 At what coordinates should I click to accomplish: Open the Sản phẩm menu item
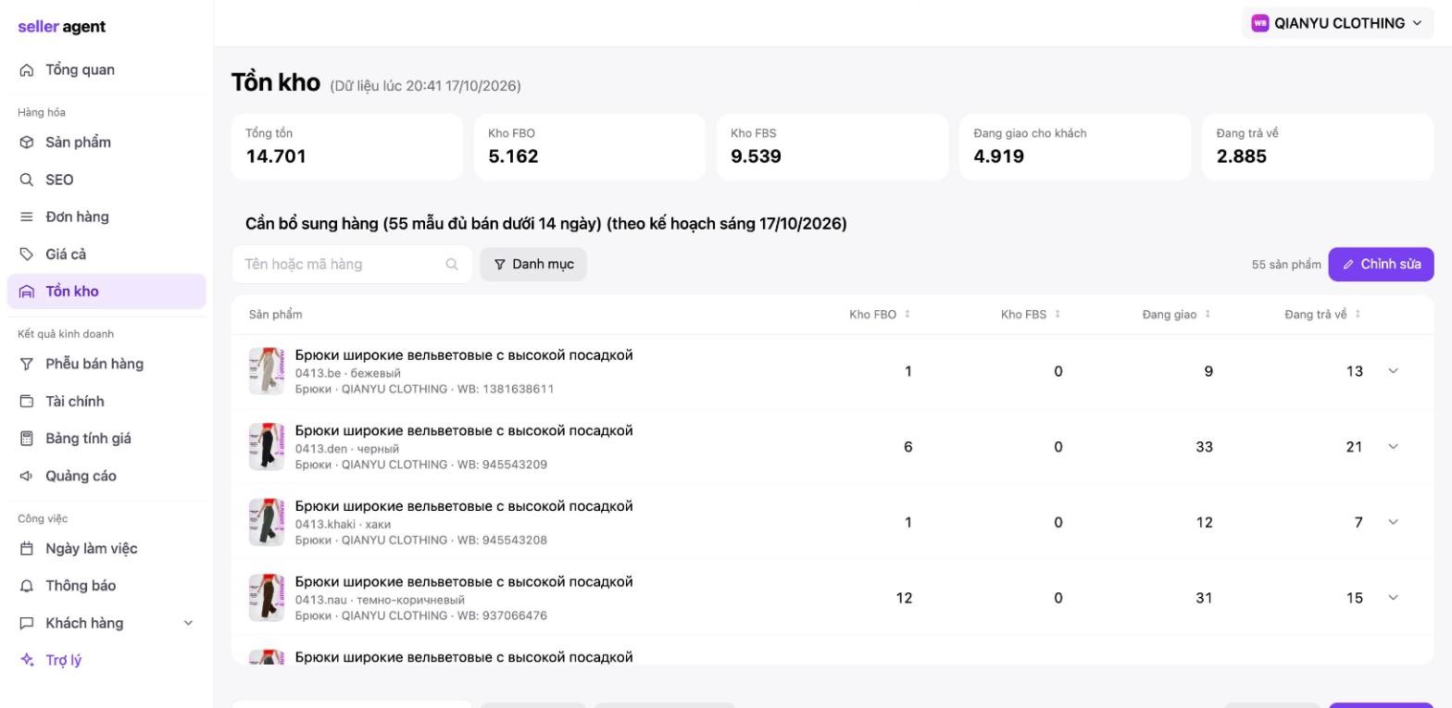pos(106,143)
